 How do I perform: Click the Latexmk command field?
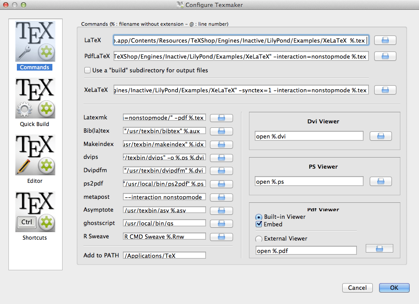(164, 118)
